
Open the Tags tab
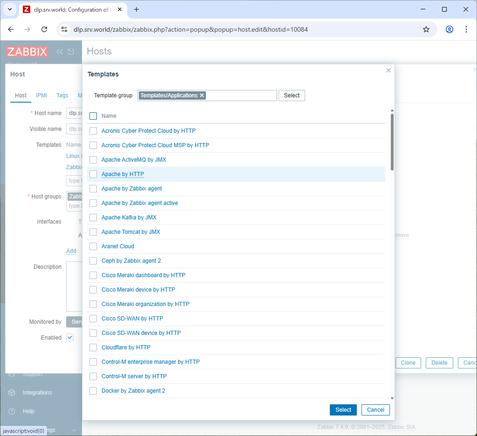[62, 95]
